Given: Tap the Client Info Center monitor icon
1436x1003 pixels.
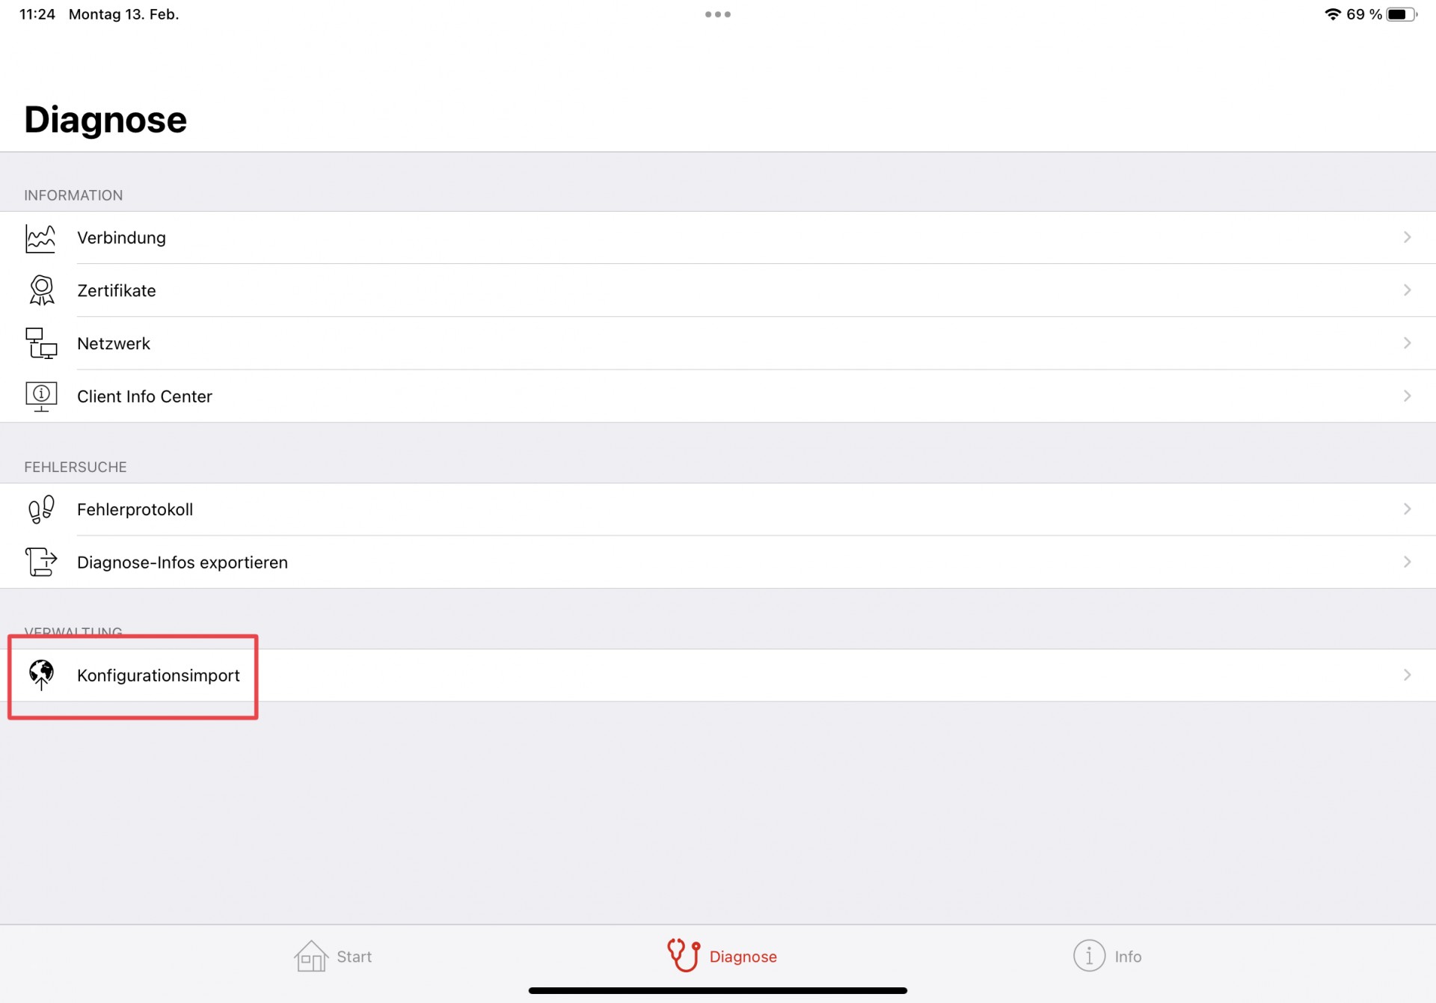Looking at the screenshot, I should pyautogui.click(x=41, y=396).
